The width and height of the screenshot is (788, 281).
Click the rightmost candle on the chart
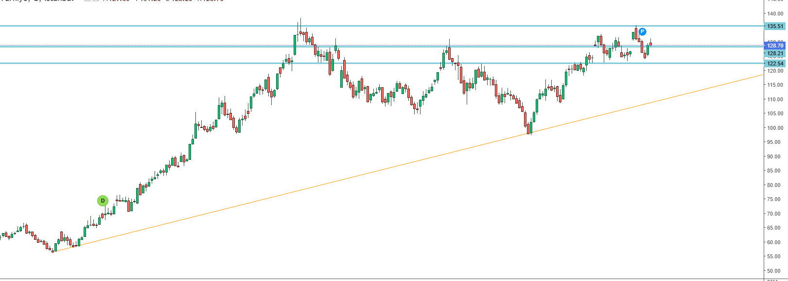pyautogui.click(x=650, y=45)
